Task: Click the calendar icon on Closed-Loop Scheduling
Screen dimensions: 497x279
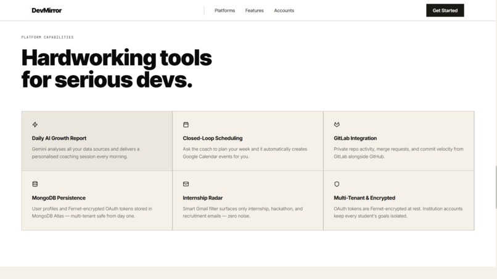Action: [186, 124]
